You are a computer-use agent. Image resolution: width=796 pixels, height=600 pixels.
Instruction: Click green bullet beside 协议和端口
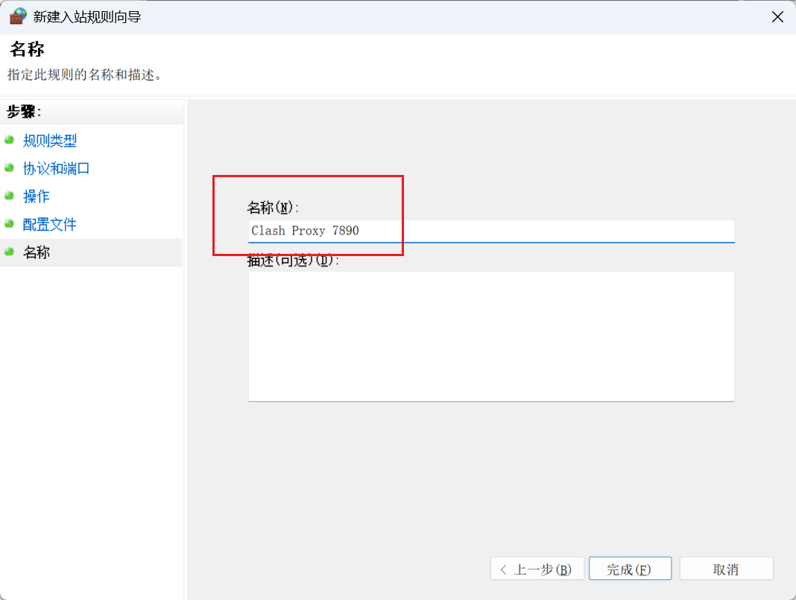(9, 168)
